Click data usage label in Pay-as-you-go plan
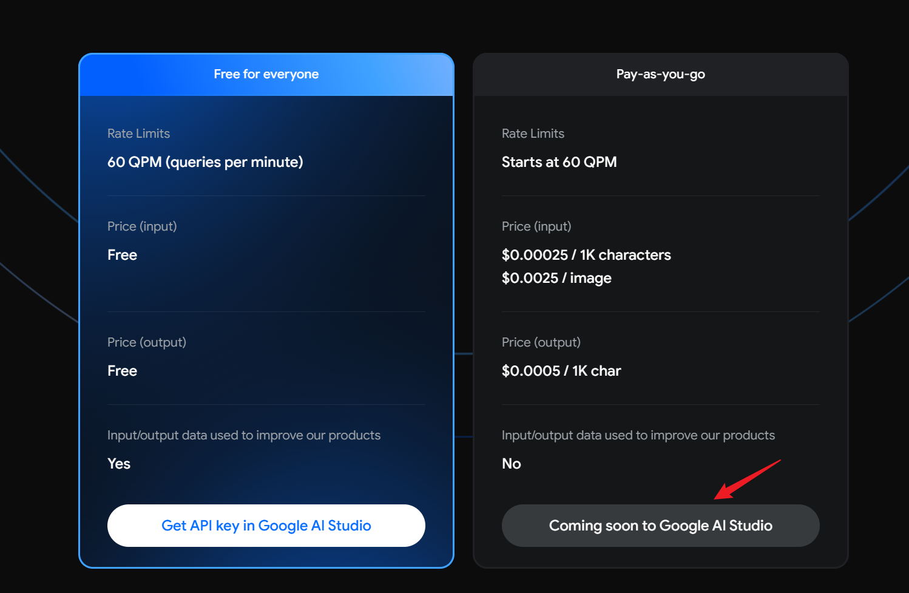 (638, 435)
